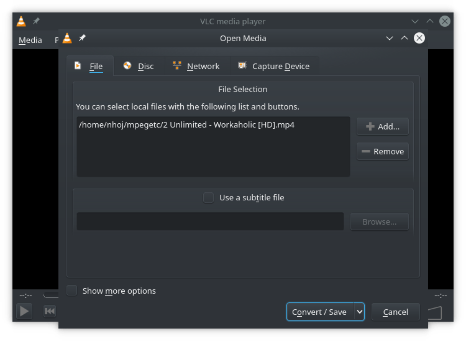This screenshot has width=466, height=341.
Task: Open the Media menu in VLC
Action: (30, 40)
